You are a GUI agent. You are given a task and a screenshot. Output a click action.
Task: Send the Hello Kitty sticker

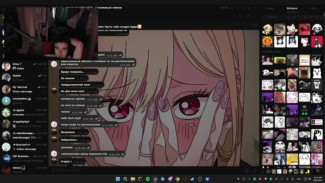point(304,42)
